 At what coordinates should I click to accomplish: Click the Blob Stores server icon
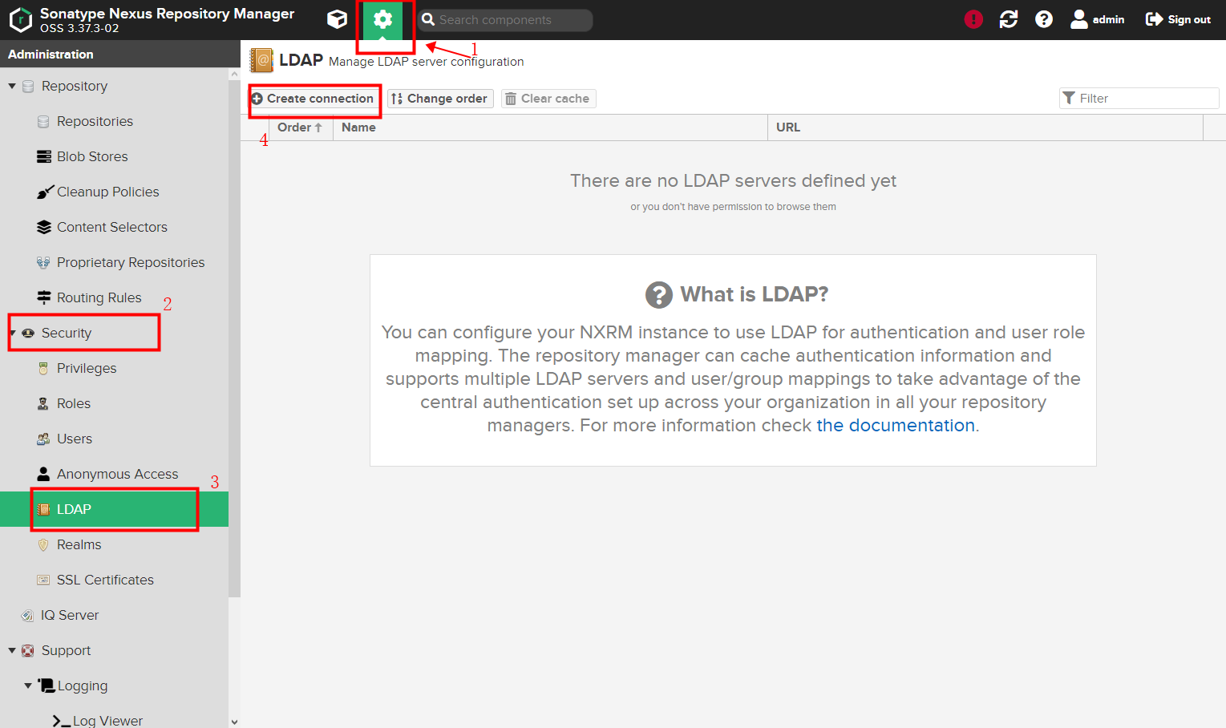pos(43,156)
